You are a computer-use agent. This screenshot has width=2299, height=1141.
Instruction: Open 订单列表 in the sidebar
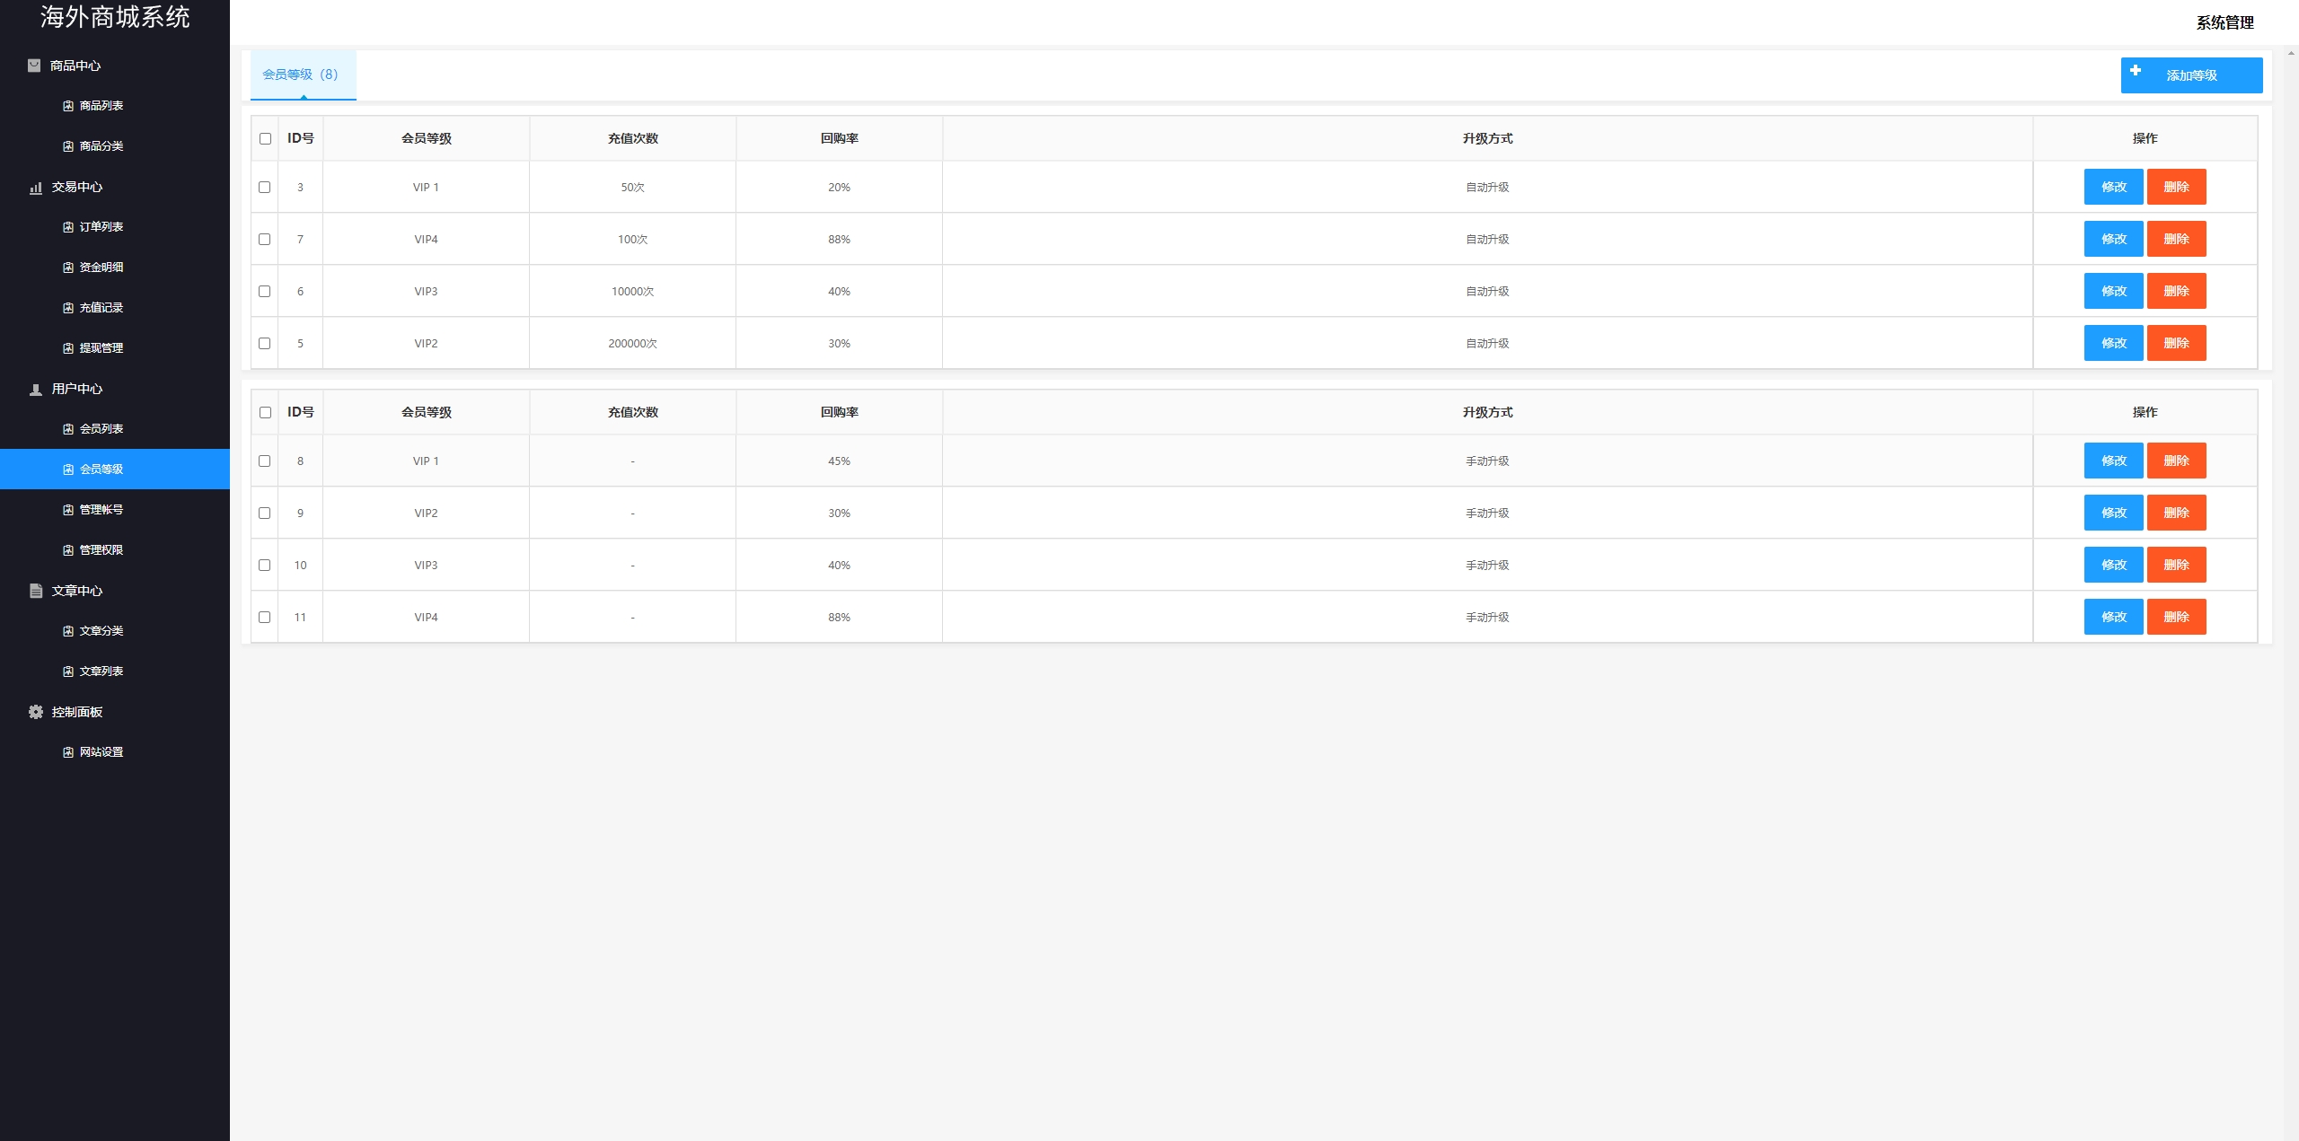(x=101, y=227)
